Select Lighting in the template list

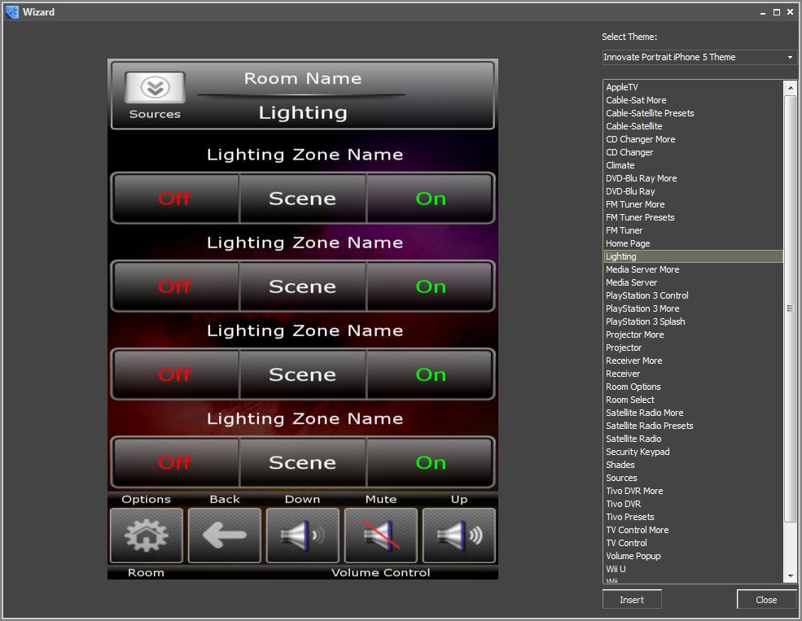click(x=621, y=256)
